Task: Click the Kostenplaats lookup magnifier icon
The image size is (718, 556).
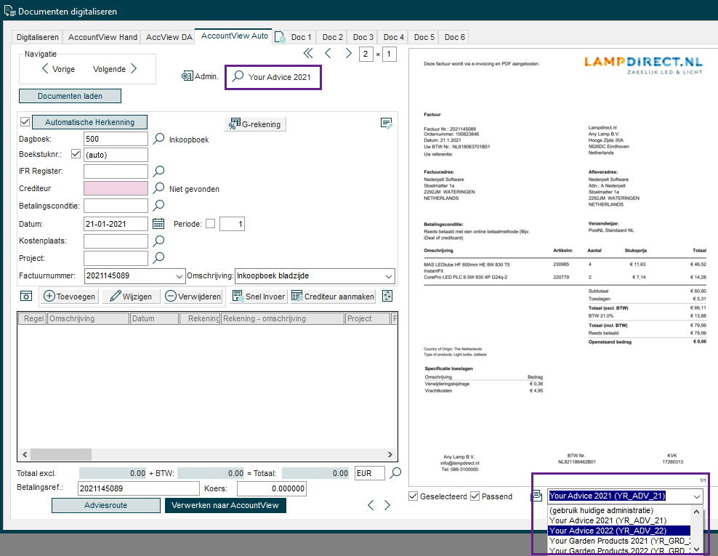Action: (x=159, y=241)
